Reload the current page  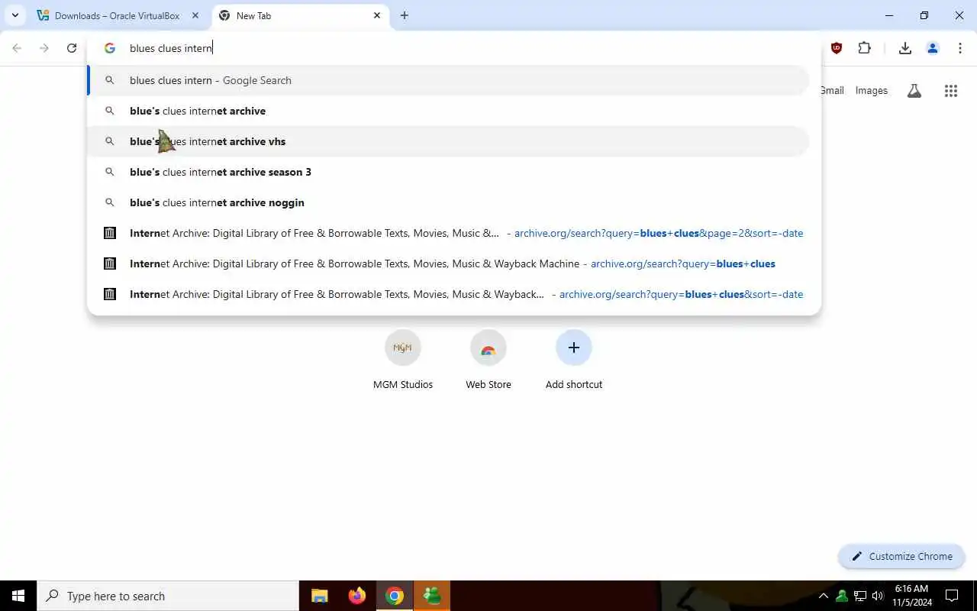click(x=72, y=48)
